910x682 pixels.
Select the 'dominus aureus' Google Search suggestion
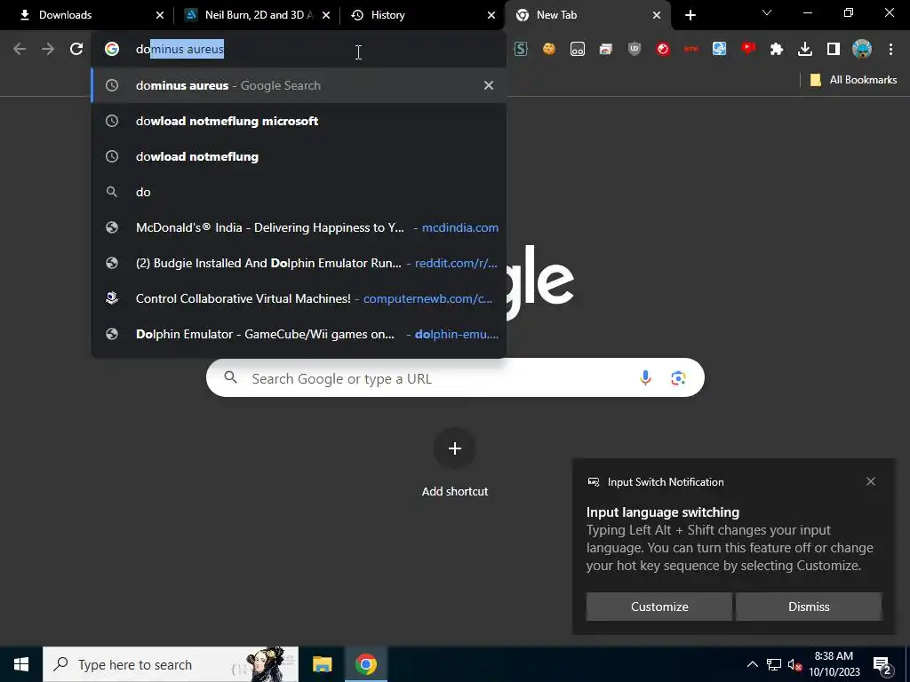[x=299, y=85]
